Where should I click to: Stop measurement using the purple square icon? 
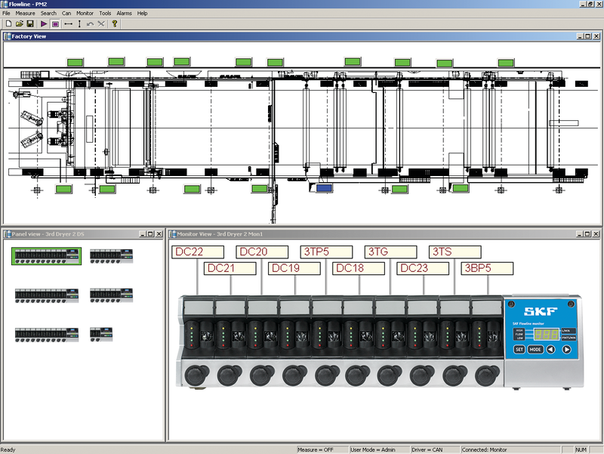[56, 25]
